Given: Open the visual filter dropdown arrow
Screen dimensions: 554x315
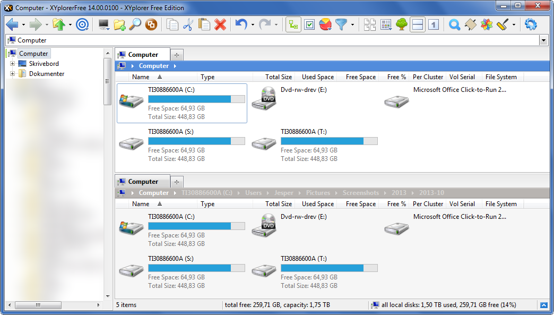Looking at the screenshot, I should tap(351, 24).
